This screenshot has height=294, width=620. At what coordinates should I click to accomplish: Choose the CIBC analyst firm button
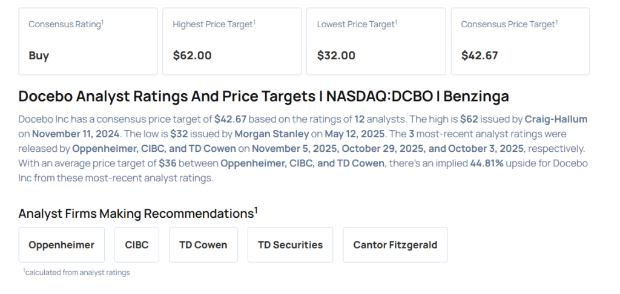click(x=137, y=245)
